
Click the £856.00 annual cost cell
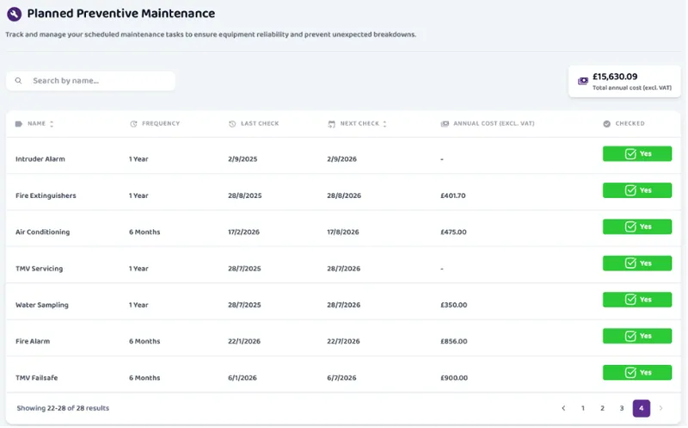pos(454,341)
